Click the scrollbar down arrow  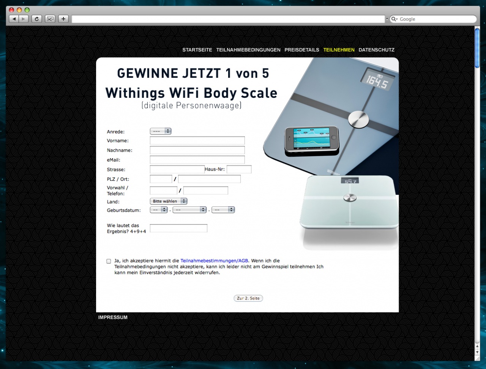click(477, 353)
